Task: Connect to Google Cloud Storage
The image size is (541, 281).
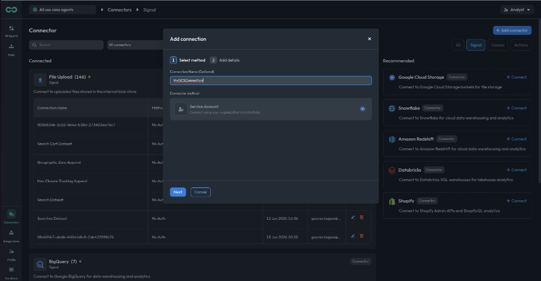Action: coord(517,77)
